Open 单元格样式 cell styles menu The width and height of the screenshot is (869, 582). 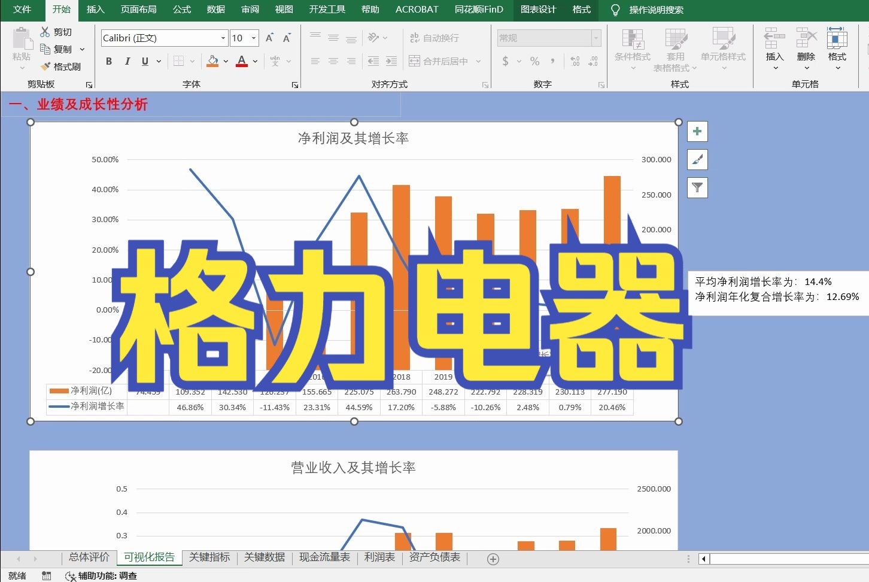pyautogui.click(x=723, y=50)
